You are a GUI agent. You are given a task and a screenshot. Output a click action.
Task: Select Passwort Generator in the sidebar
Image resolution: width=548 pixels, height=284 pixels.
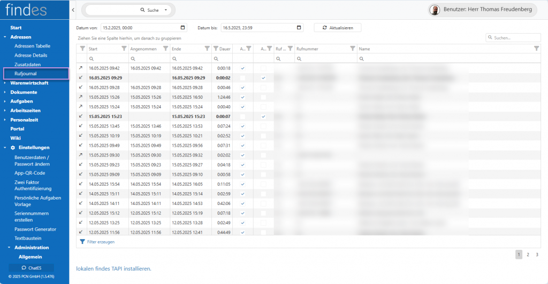pos(35,229)
